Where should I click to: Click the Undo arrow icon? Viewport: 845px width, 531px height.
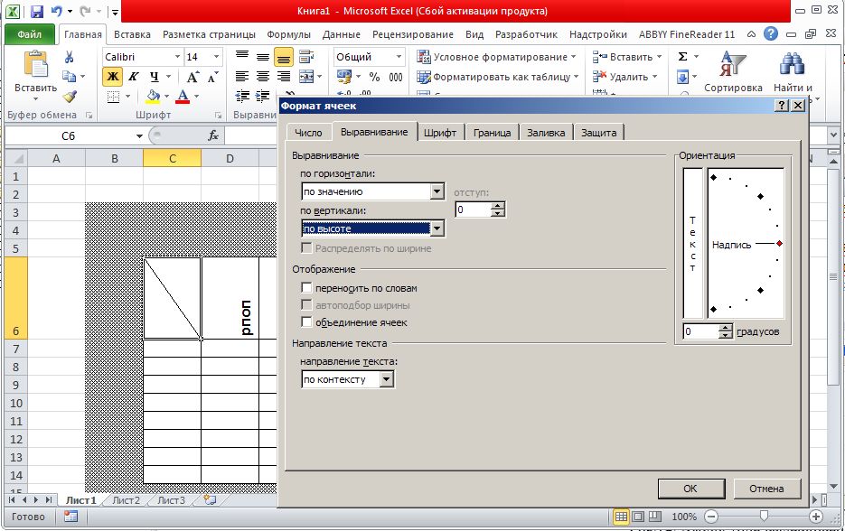[x=56, y=11]
